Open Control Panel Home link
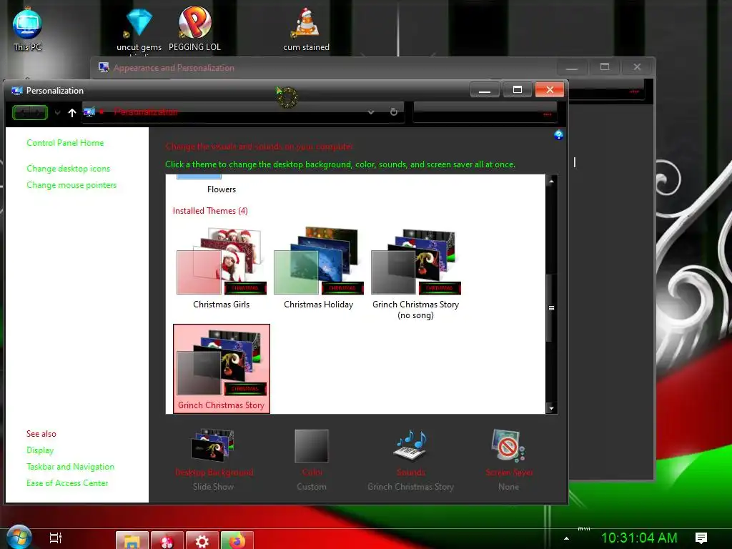732x549 pixels. (x=65, y=143)
